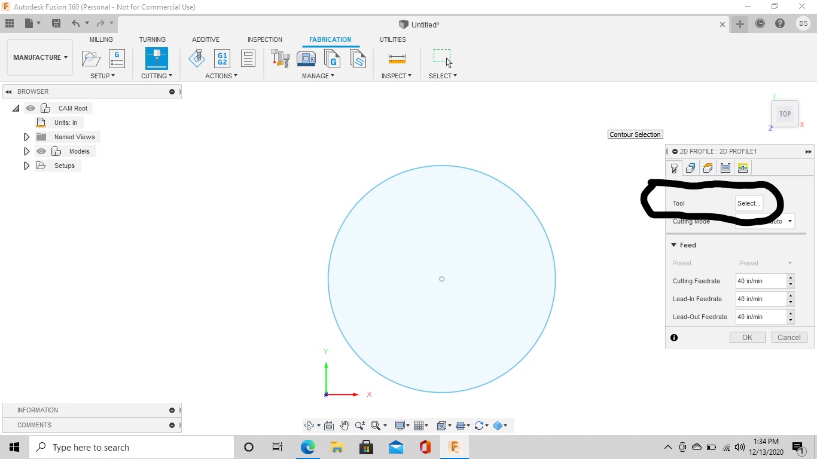
Task: Toggle visibility eye for CAM Root
Action: [31, 108]
